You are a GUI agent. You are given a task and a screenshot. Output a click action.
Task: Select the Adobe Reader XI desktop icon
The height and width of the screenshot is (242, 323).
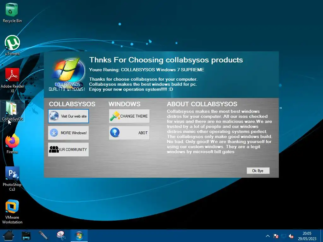click(12, 80)
